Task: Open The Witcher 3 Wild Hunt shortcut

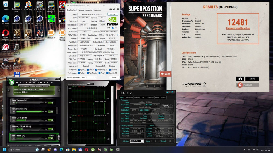Action: coord(5,63)
